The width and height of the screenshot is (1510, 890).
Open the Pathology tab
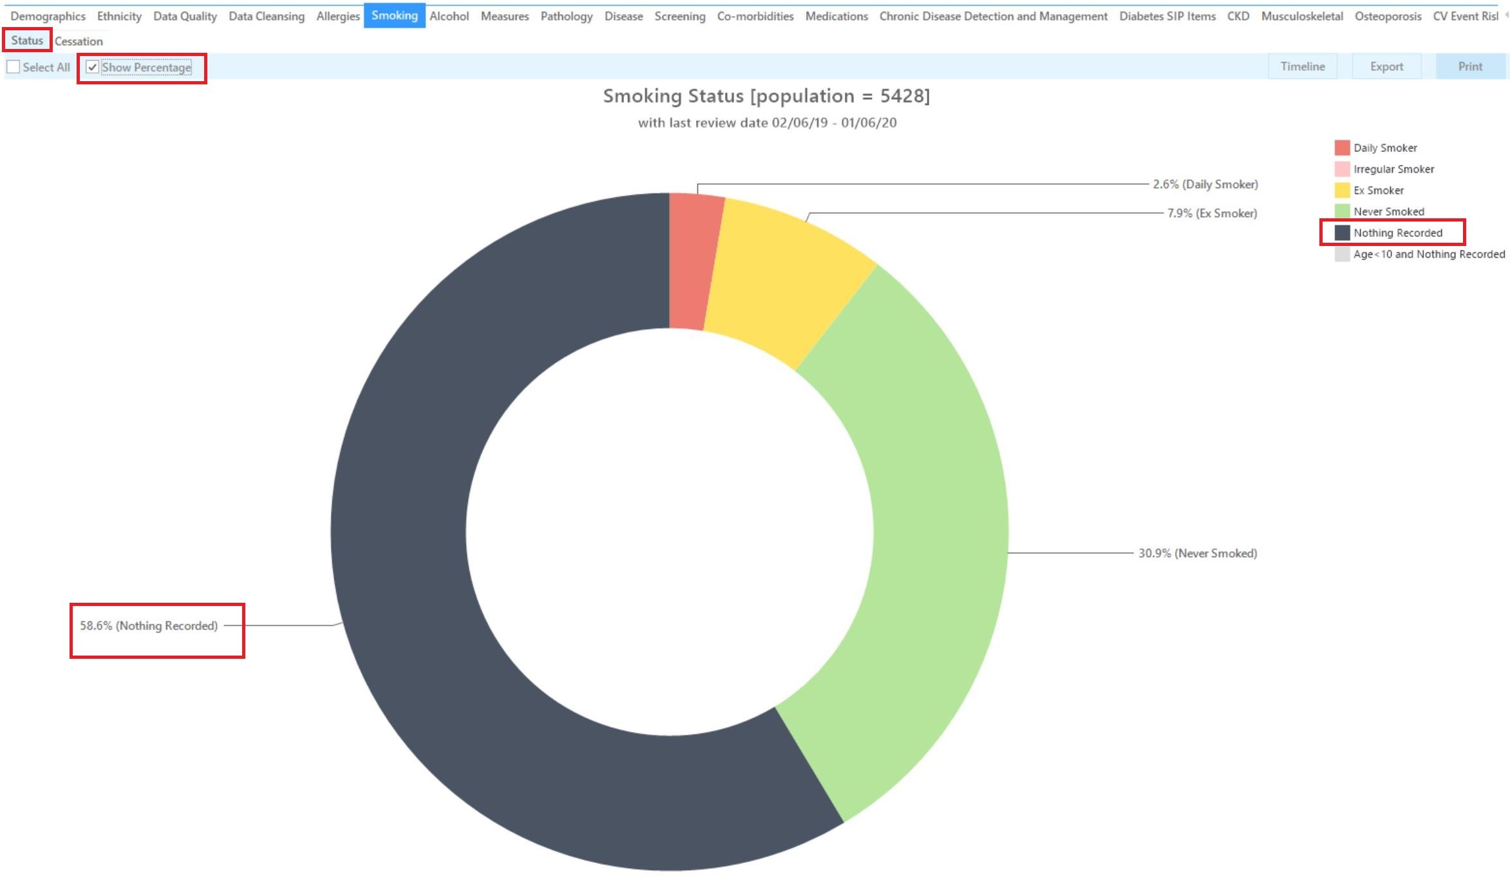(567, 16)
